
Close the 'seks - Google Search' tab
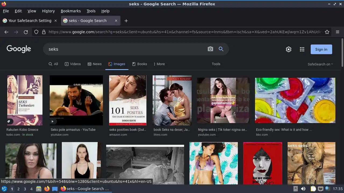[x=116, y=21]
